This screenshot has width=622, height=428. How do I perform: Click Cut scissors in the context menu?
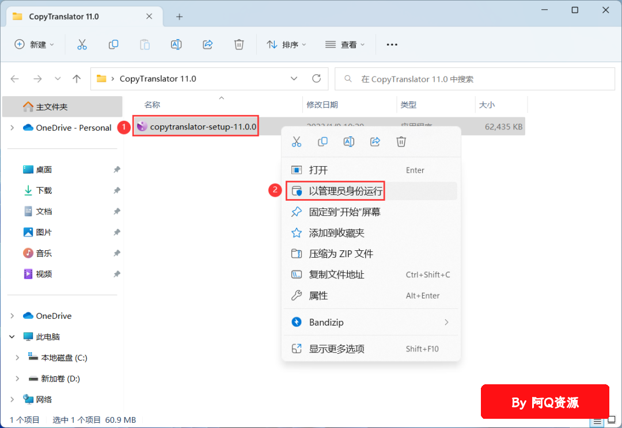(297, 142)
